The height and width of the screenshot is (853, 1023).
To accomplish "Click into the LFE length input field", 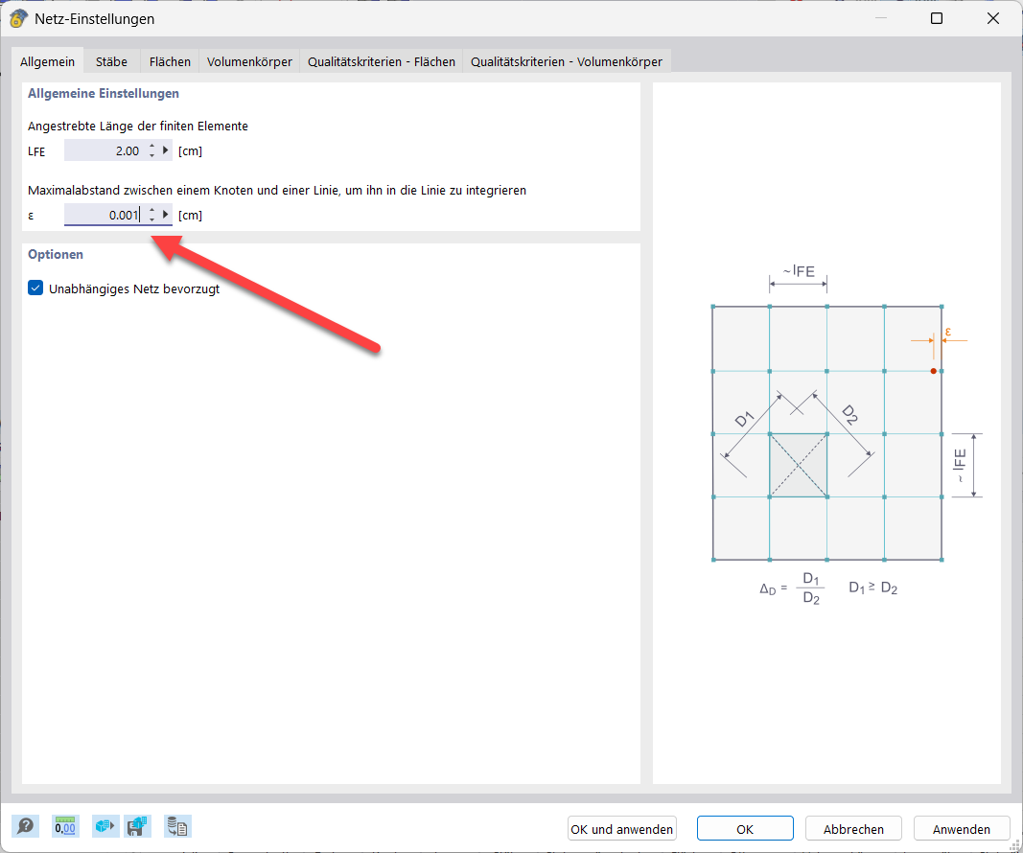I will (104, 150).
